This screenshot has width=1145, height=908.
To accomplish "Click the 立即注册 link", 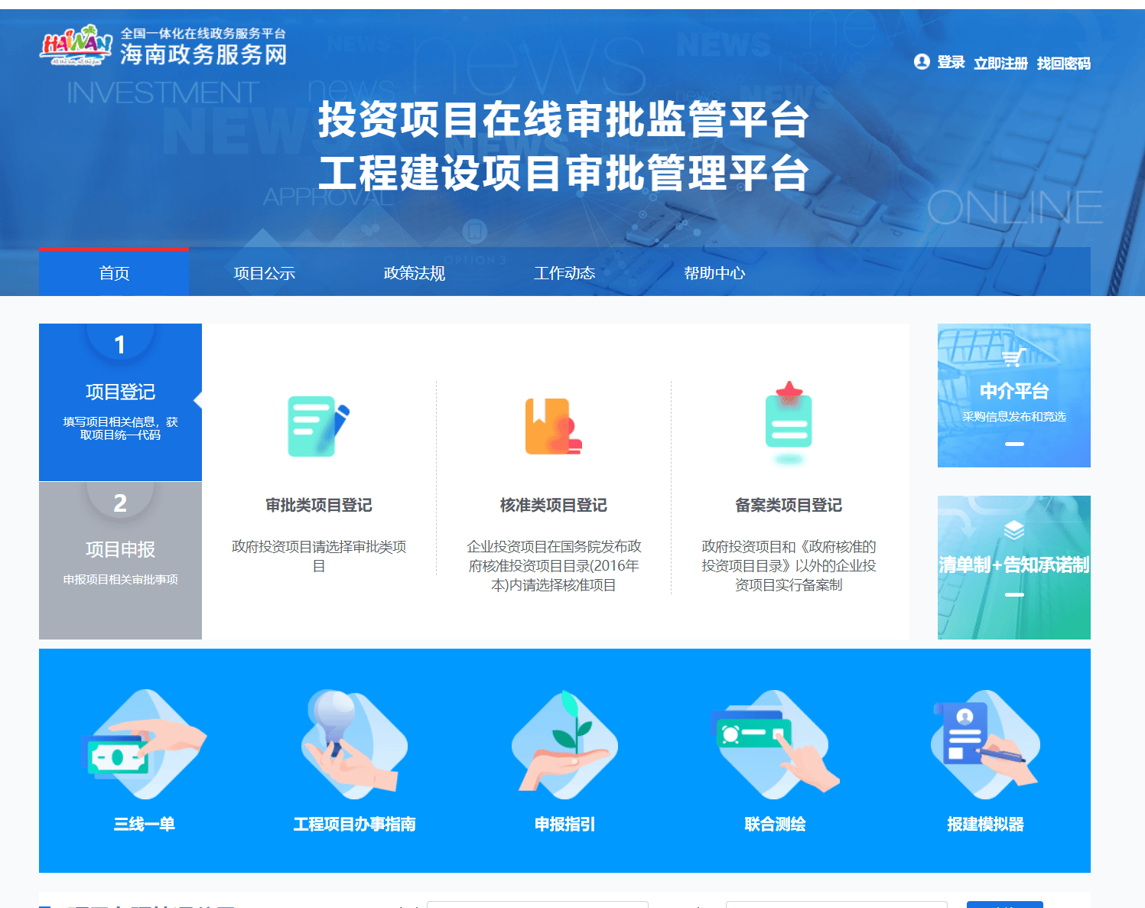I will (x=1000, y=63).
